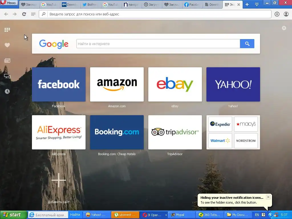Close the hidden icons notification balloon
Viewport: 292px width, 219px height.
[268, 197]
